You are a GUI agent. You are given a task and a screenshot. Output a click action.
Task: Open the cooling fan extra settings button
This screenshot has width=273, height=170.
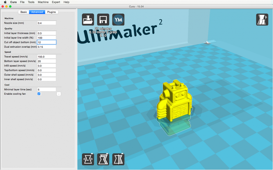[59, 94]
